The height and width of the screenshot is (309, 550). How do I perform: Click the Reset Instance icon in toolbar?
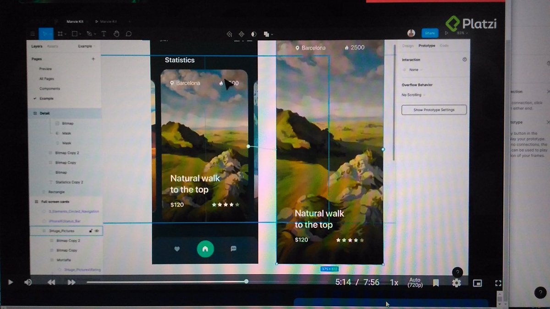click(x=229, y=34)
